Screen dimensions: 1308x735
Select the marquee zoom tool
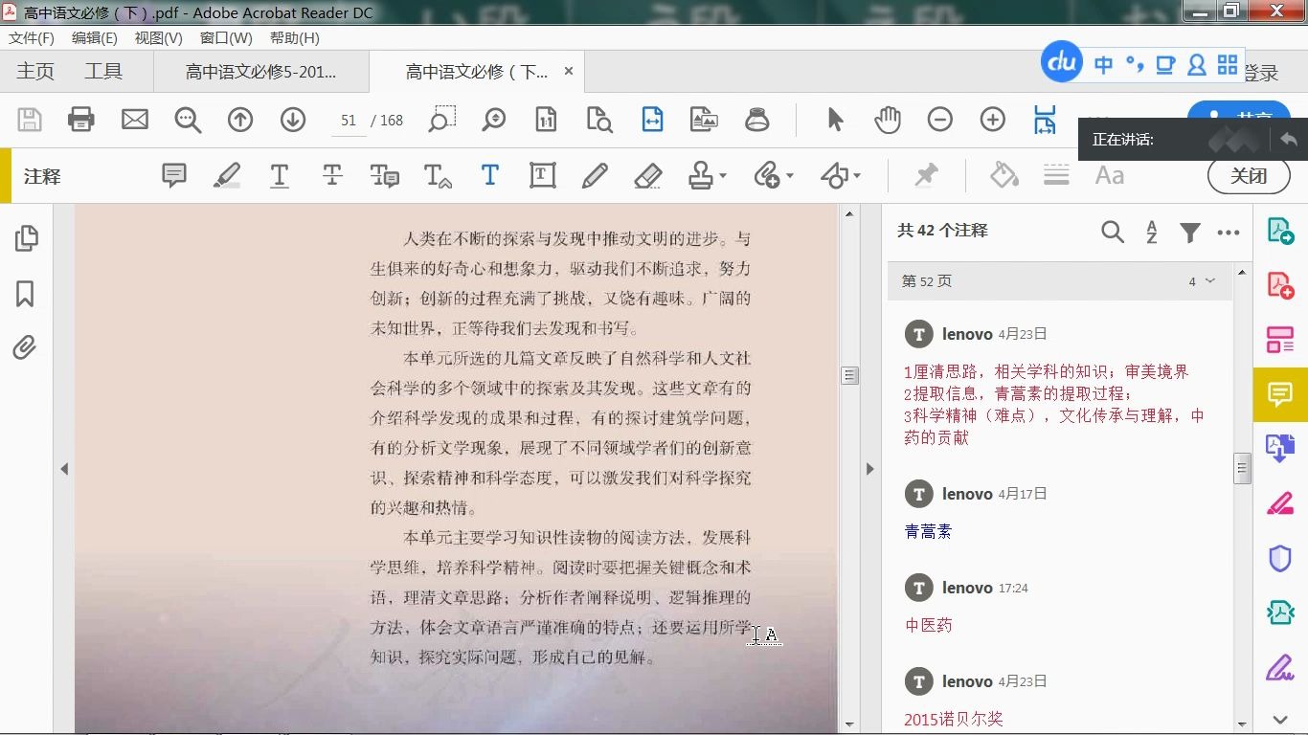coord(441,120)
